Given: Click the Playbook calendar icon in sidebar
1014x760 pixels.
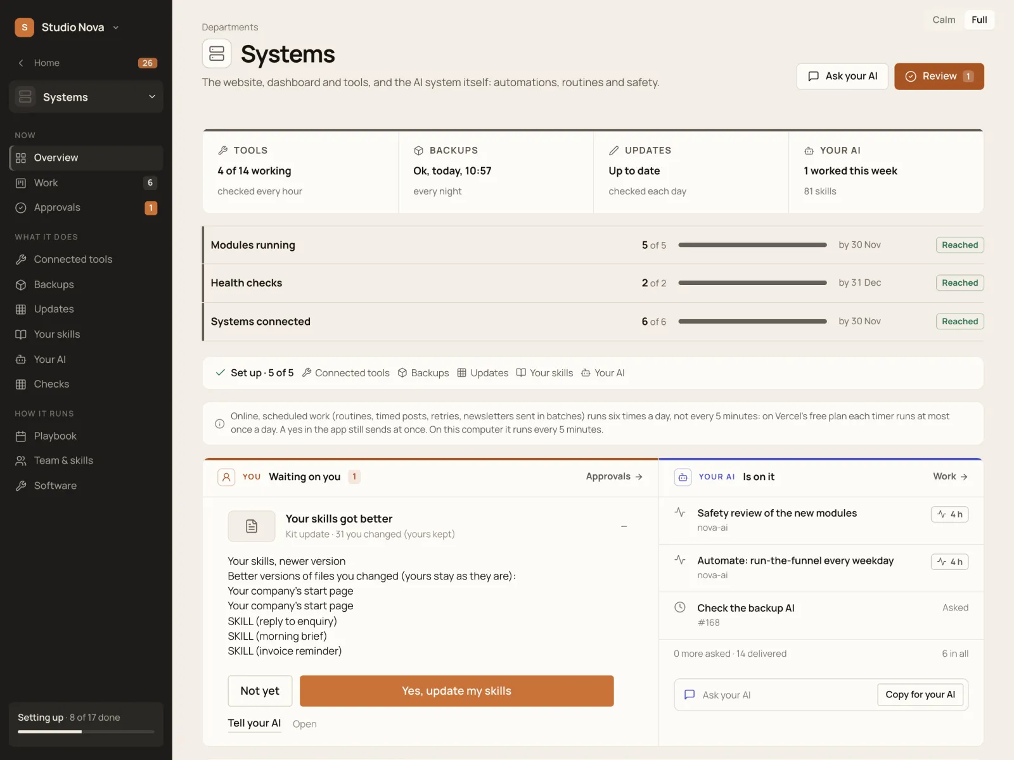Looking at the screenshot, I should tap(21, 436).
